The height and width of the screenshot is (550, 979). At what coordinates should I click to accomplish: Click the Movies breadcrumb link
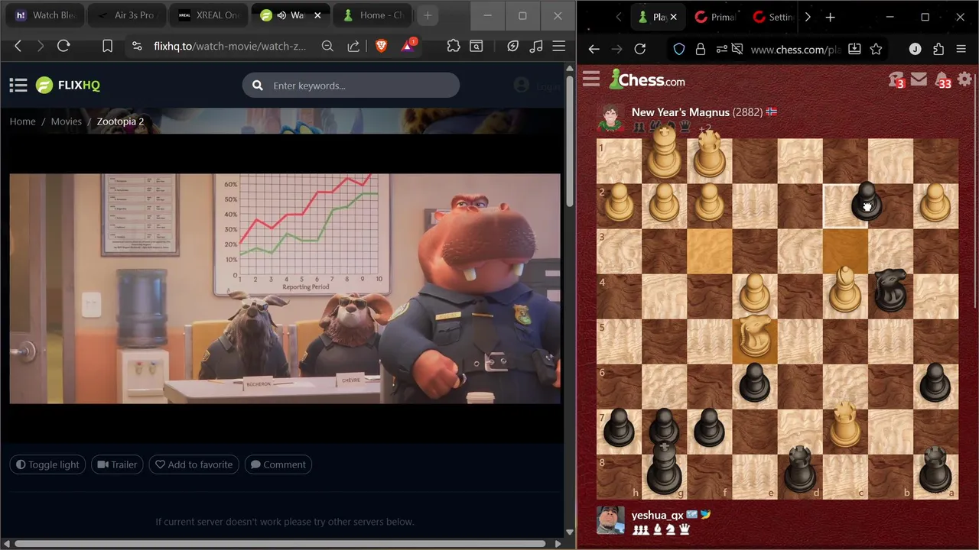pyautogui.click(x=67, y=121)
